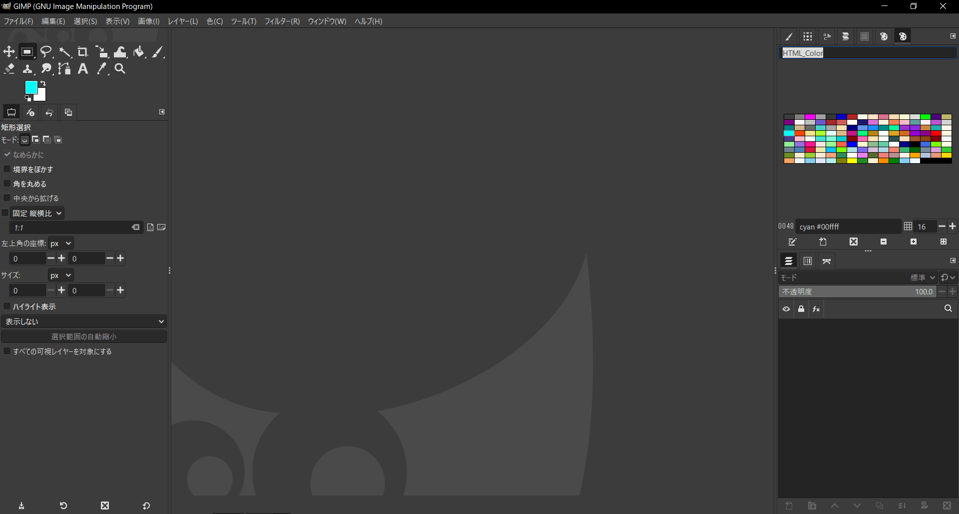Viewport: 959px width, 514px height.
Task: Select the Bucket Fill tool
Action: tap(139, 51)
